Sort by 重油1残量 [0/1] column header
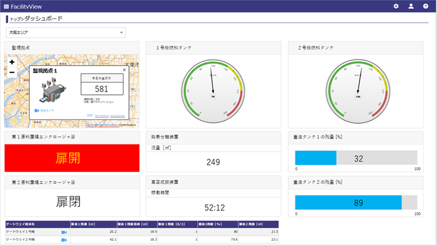Image resolution: width=437 pixels, height=246 pixels. click(x=177, y=224)
